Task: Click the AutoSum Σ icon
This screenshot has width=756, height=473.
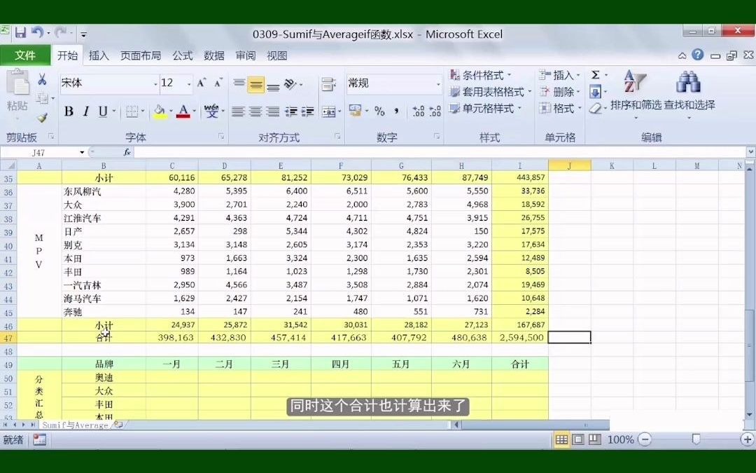Action: pos(596,74)
